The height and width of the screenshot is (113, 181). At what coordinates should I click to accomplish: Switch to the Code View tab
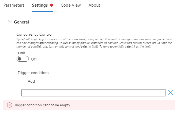point(71,5)
